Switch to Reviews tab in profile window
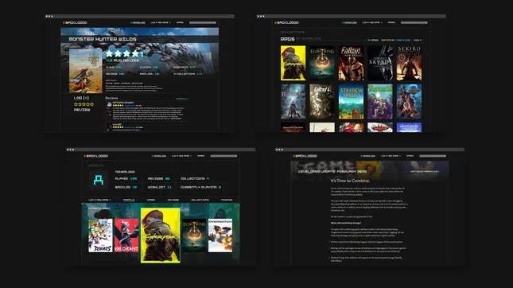Image resolution: width=513 pixels, height=288 pixels. click(173, 200)
